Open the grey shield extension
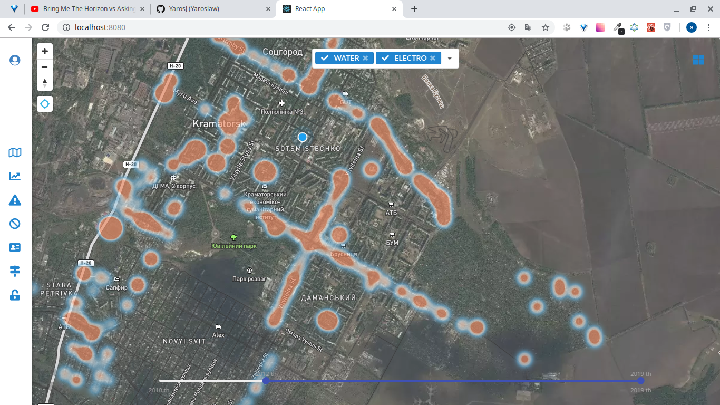 pos(667,27)
